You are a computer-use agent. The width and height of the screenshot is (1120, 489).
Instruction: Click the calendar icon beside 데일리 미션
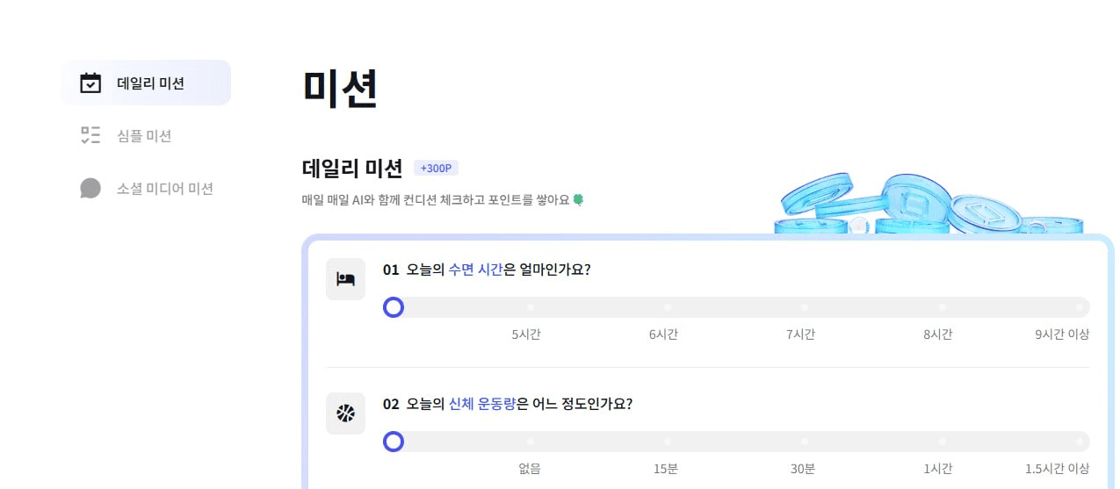[90, 83]
